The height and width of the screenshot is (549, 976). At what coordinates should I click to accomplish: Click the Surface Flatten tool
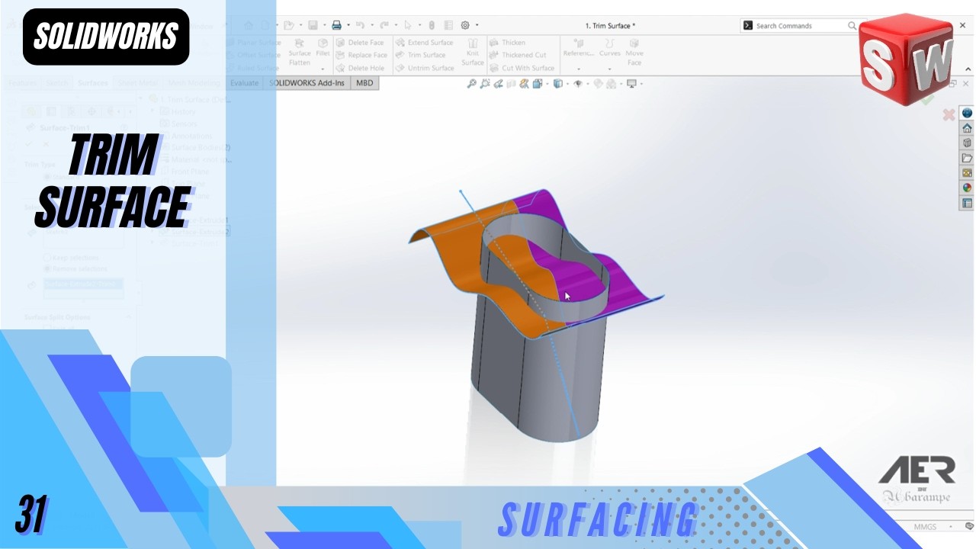click(300, 52)
